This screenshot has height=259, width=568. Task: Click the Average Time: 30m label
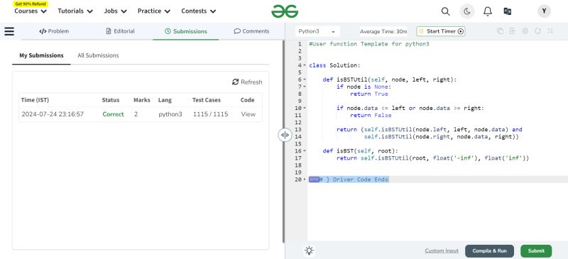[x=383, y=31]
